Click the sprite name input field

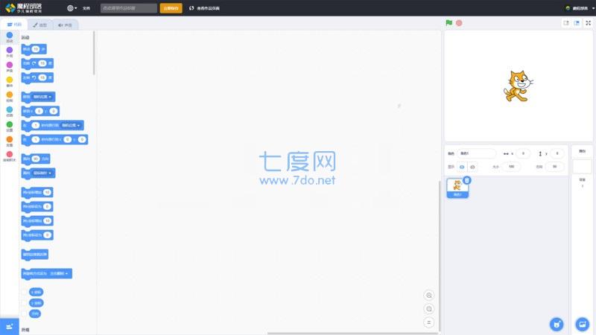coord(476,153)
